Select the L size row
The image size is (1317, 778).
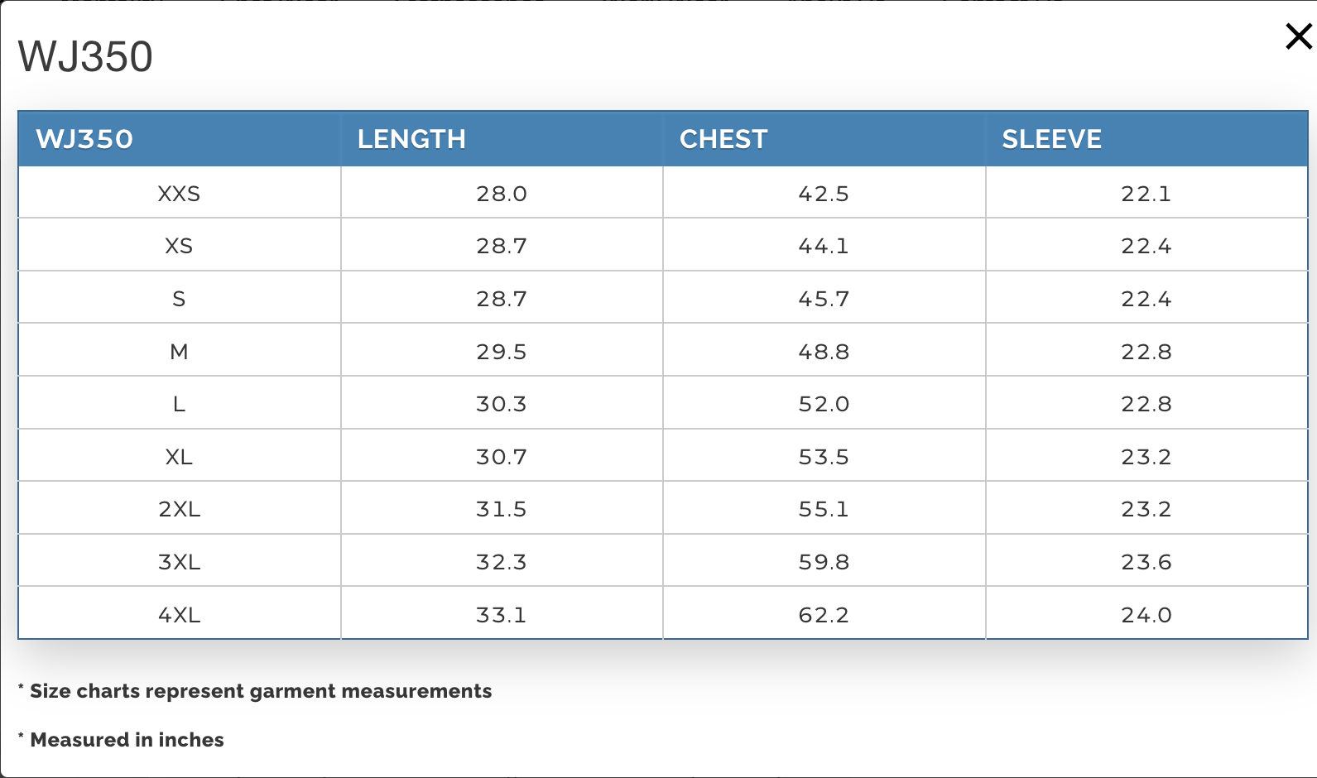click(179, 404)
